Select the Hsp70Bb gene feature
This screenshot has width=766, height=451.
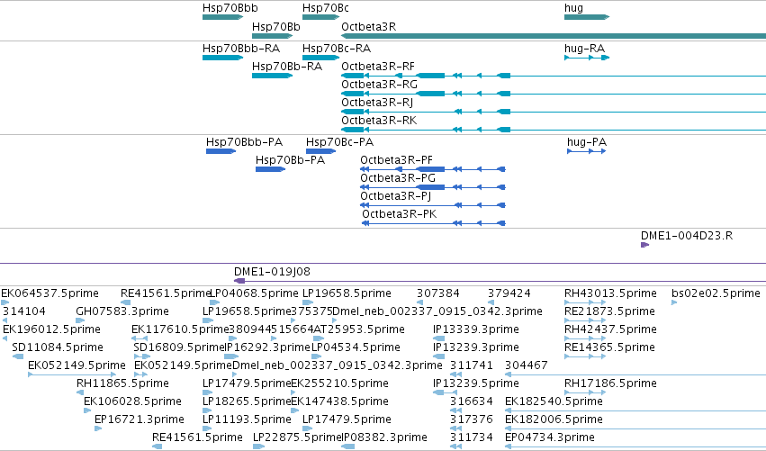pyautogui.click(x=272, y=36)
